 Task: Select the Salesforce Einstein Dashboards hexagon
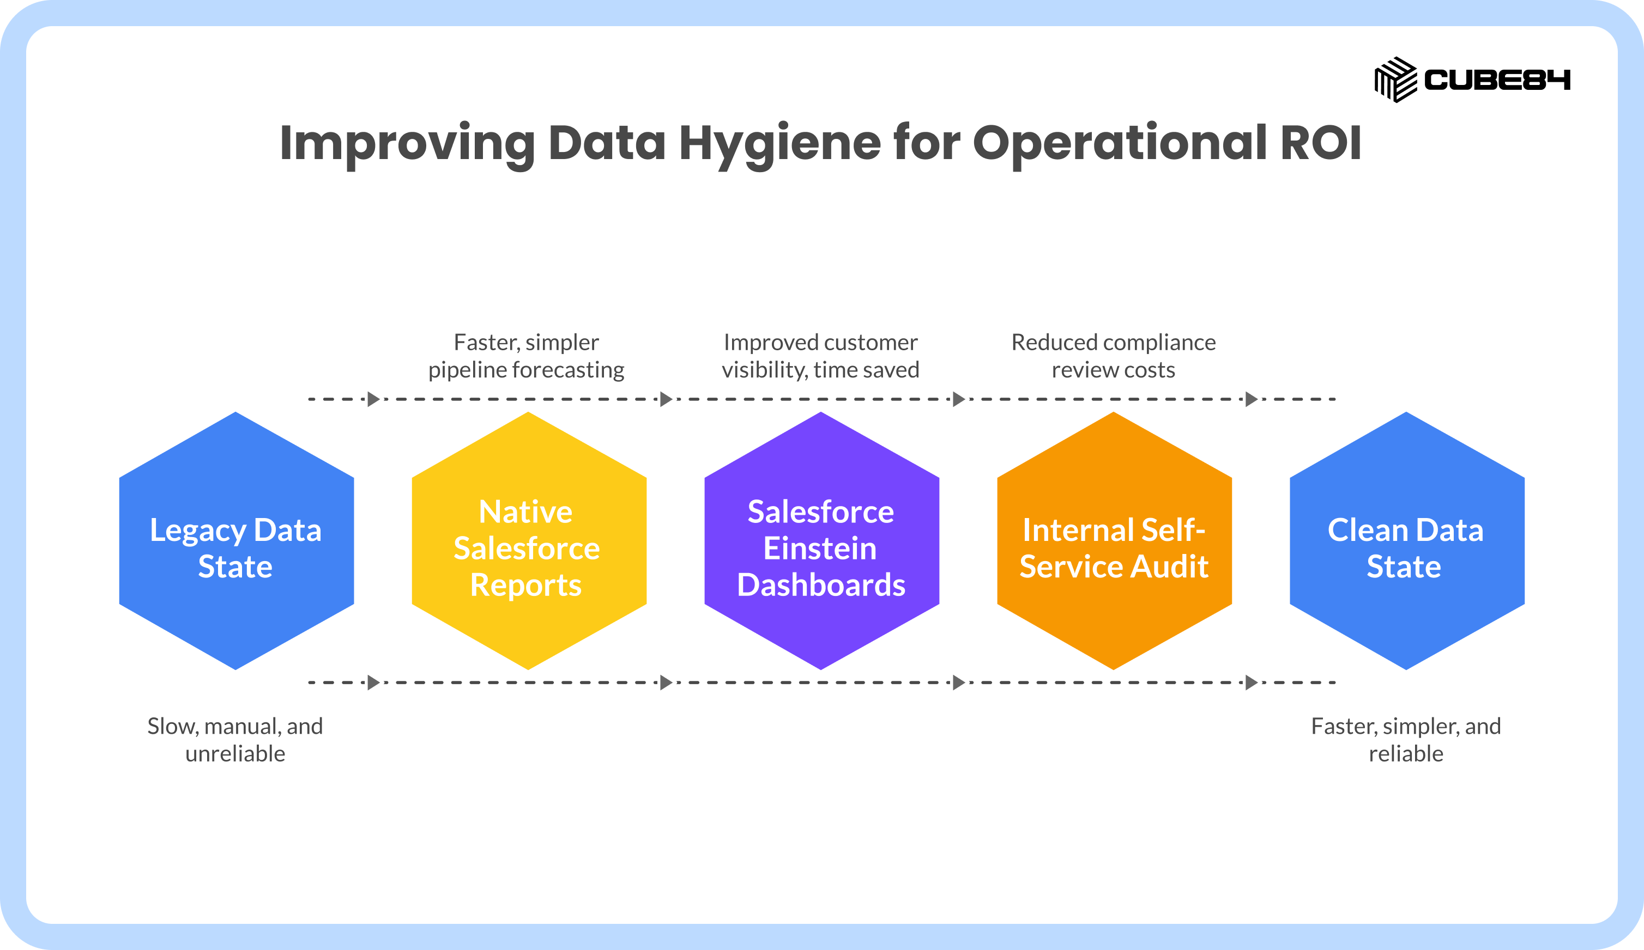click(822, 540)
